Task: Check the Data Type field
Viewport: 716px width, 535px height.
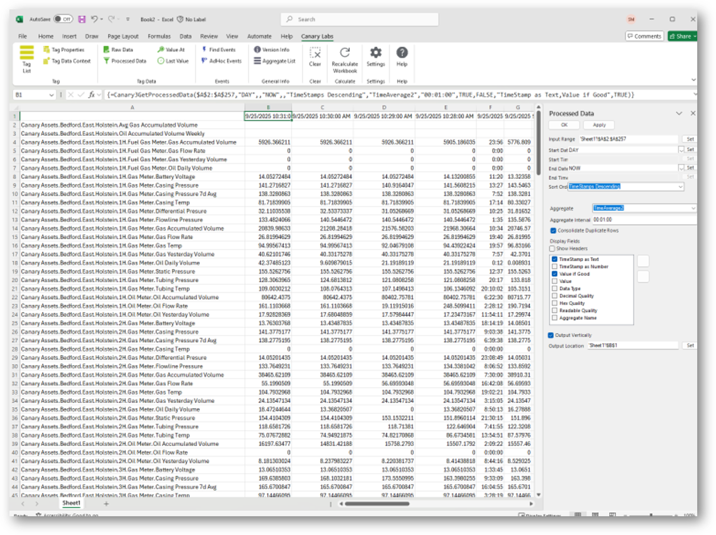Action: [554, 288]
